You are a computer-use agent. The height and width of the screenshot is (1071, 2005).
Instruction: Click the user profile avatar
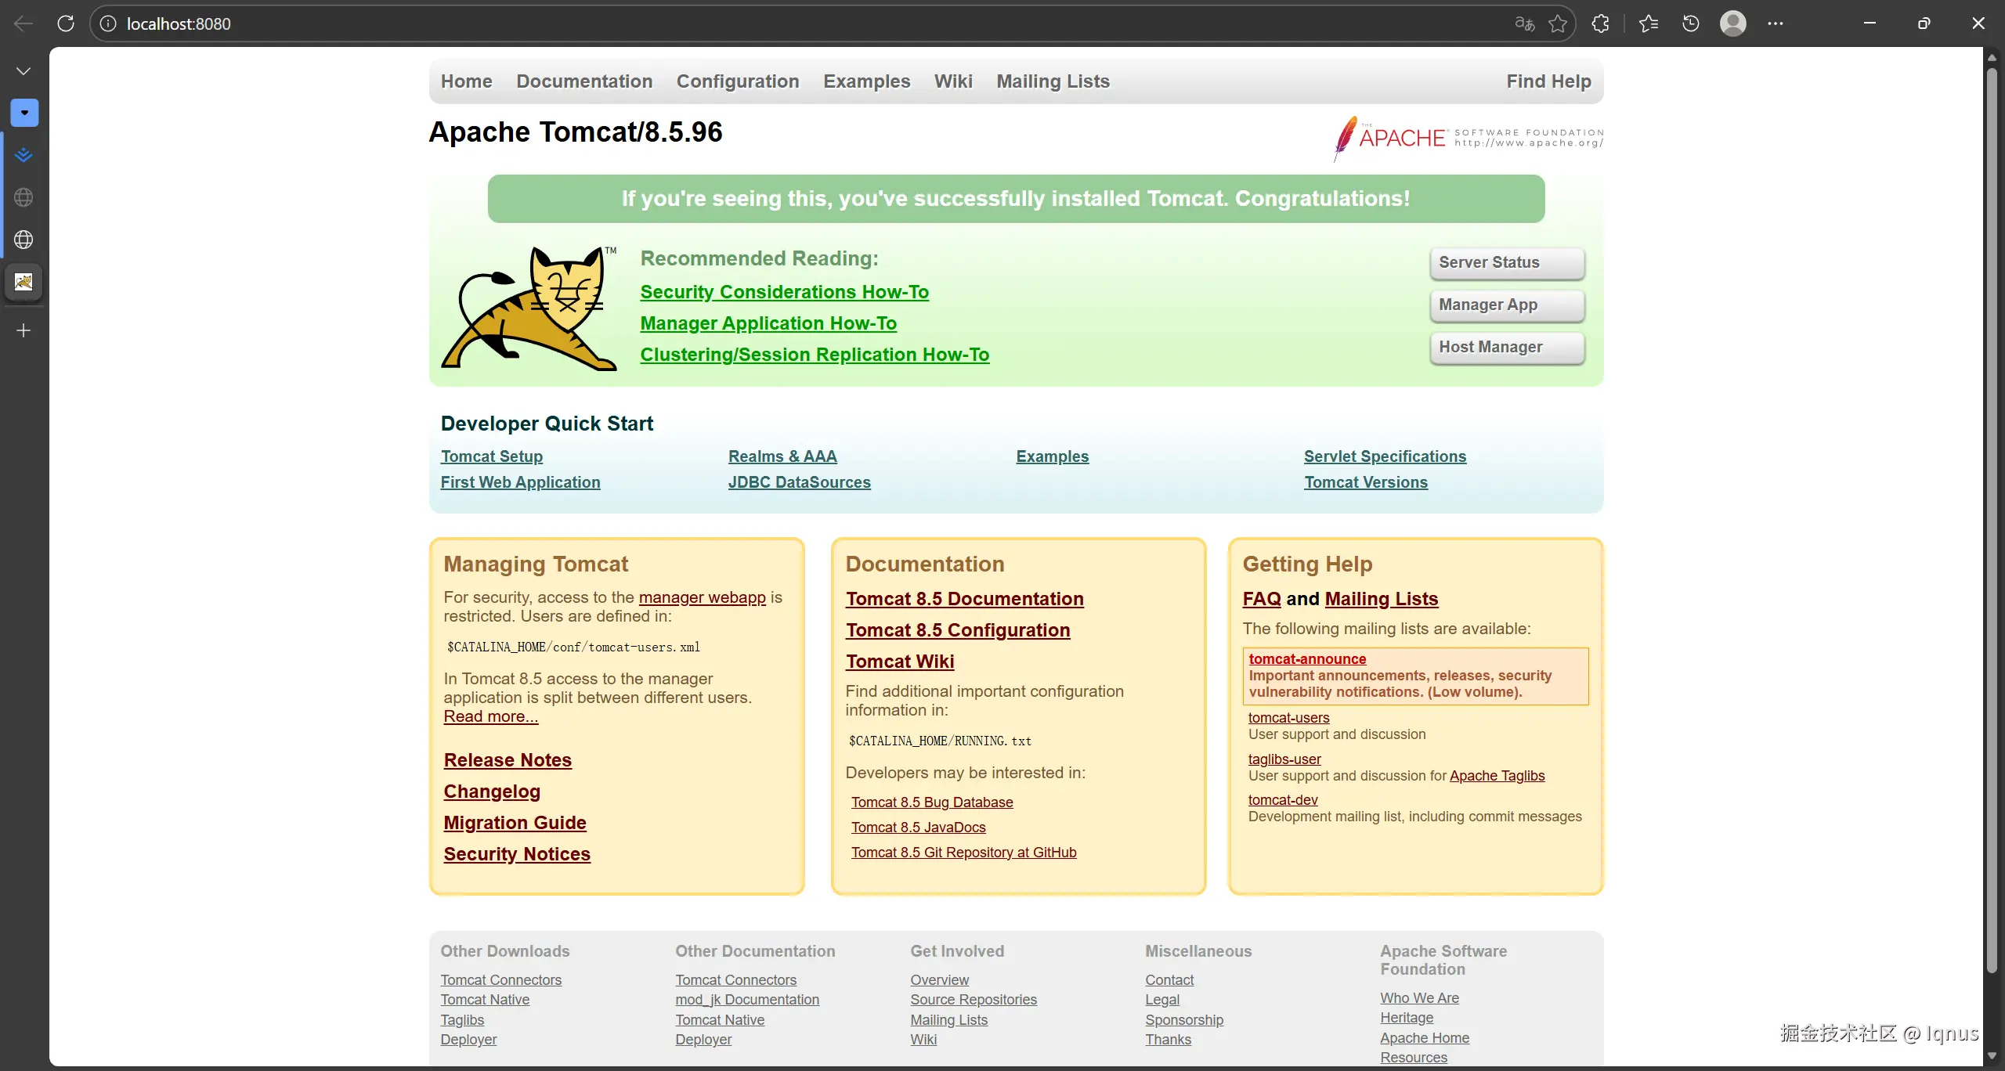[1732, 23]
